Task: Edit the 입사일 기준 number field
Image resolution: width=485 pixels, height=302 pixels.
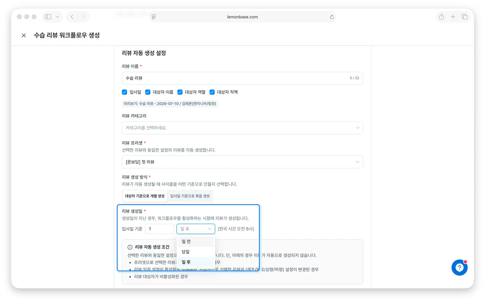Action: coord(160,229)
